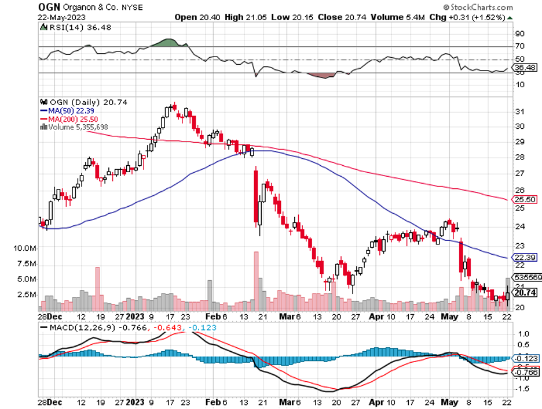Click the 20.74 last price tag
The height and width of the screenshot is (409, 542).
[525, 292]
